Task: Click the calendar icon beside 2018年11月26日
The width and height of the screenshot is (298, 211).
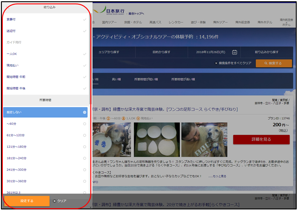Action: [x=235, y=52]
